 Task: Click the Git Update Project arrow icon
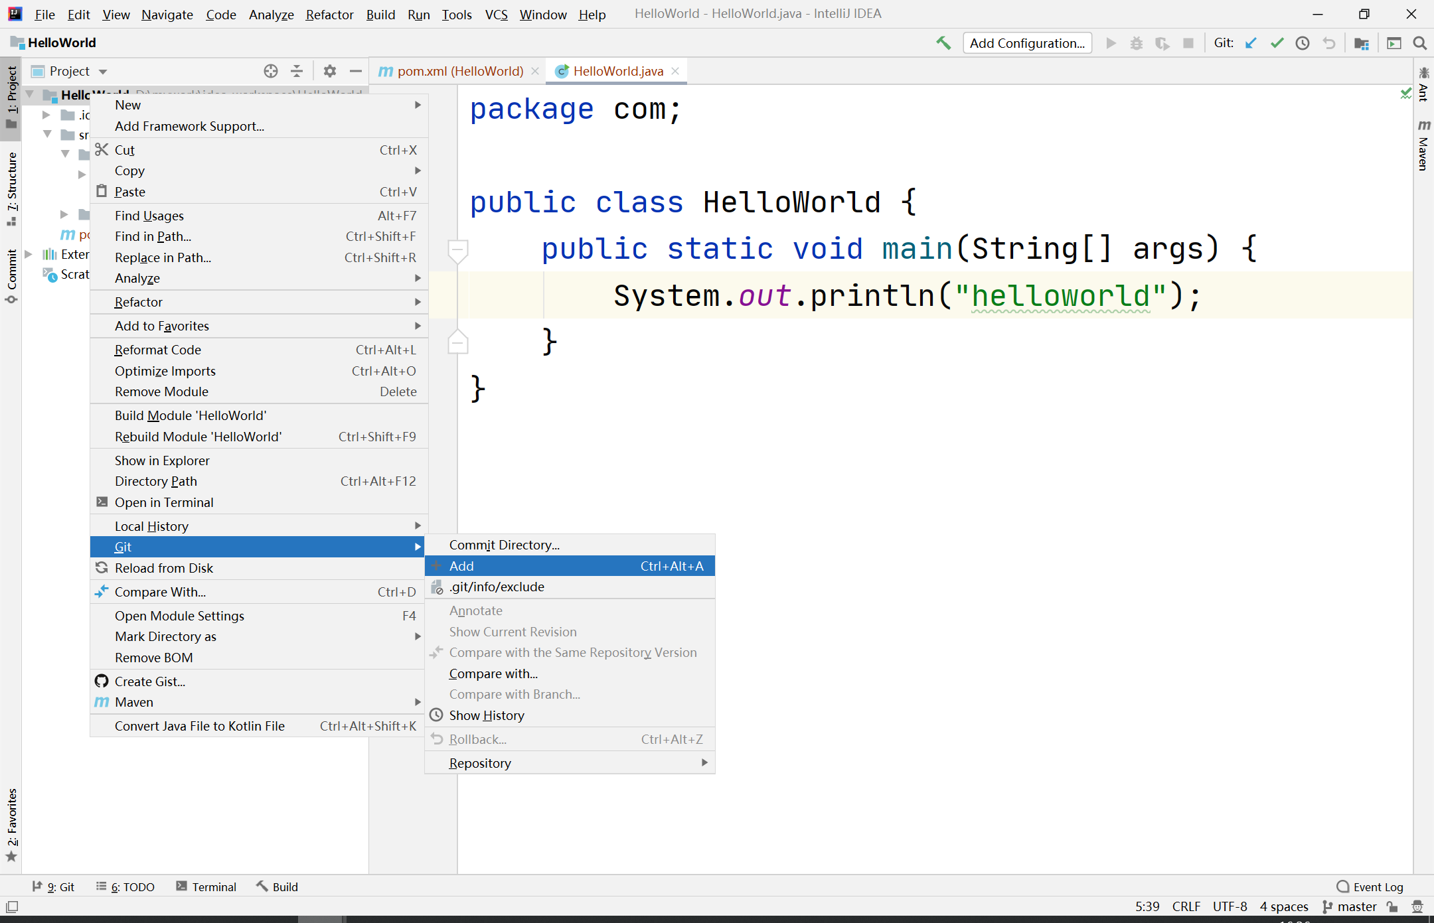tap(1251, 43)
